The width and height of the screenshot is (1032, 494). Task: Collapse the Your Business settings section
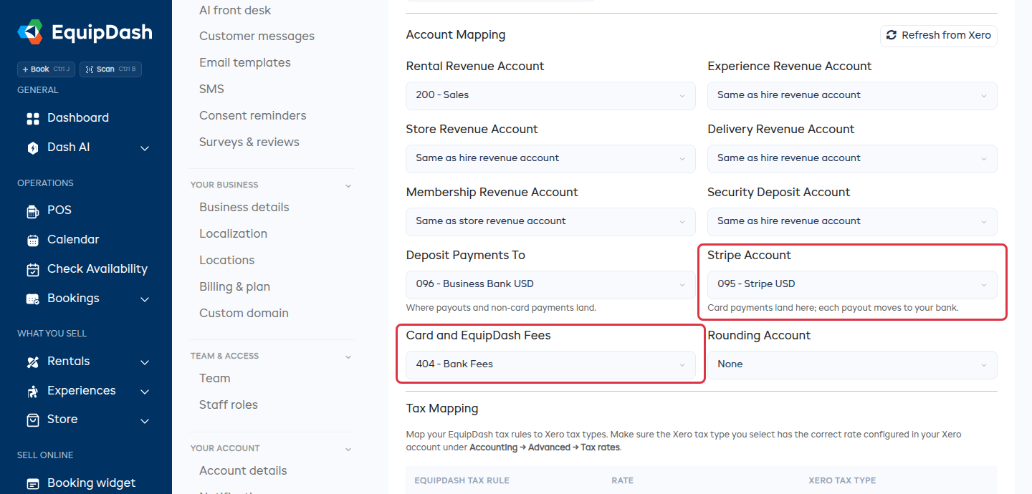point(348,185)
